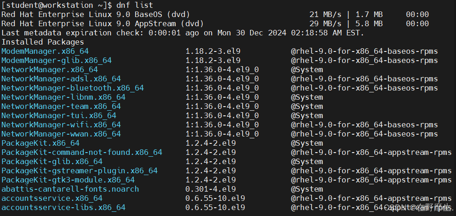Click the ModemManager.x86_64 package name
Screen dimensions: 456x216
45,51
